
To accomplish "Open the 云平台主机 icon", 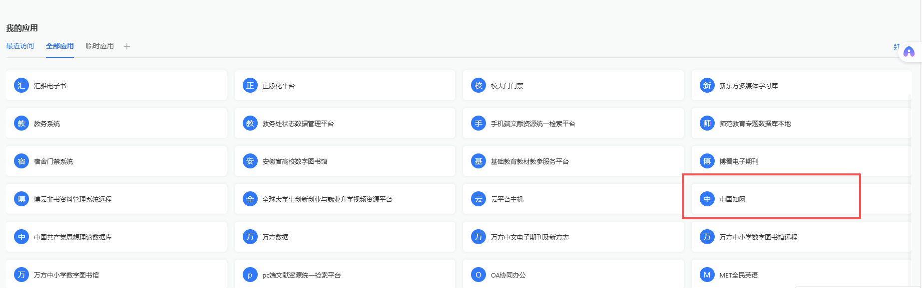I will [x=478, y=199].
